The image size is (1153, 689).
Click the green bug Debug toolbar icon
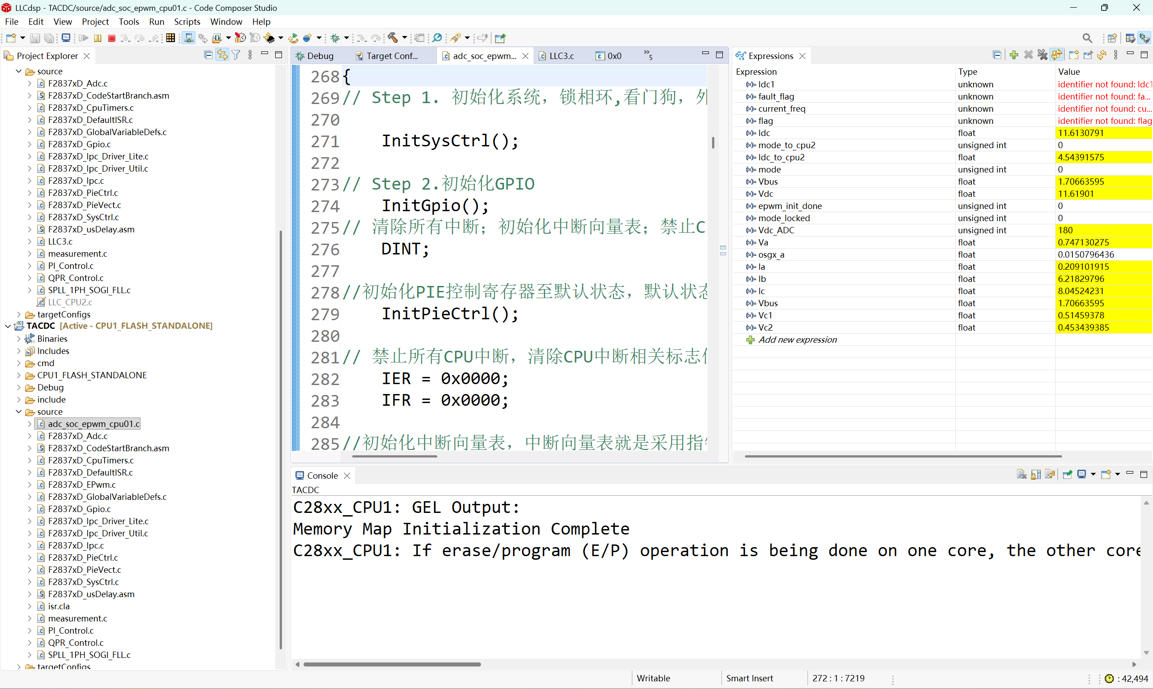click(335, 38)
